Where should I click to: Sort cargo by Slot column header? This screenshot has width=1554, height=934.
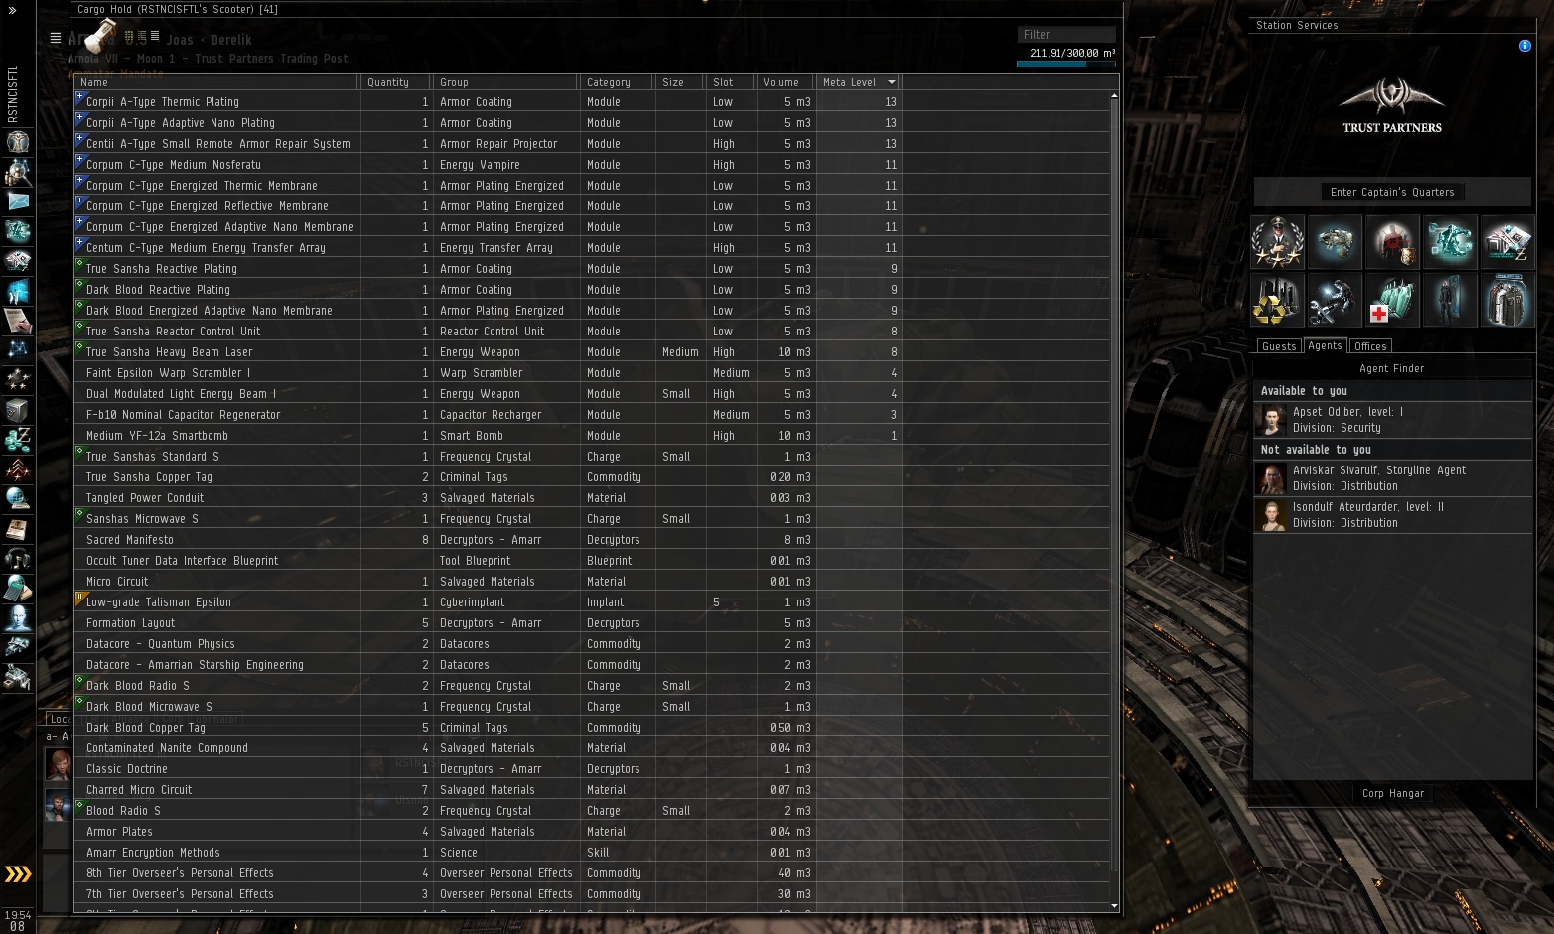(731, 82)
